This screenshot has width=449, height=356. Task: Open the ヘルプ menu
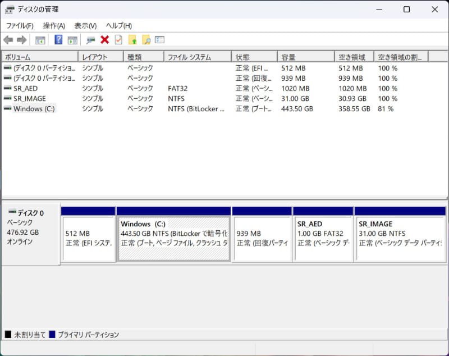point(117,26)
